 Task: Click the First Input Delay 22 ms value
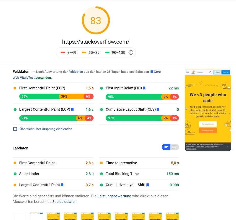174,88
